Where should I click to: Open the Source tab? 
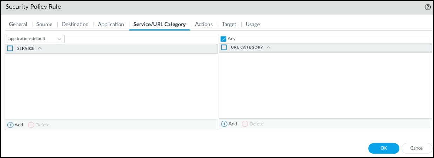44,24
